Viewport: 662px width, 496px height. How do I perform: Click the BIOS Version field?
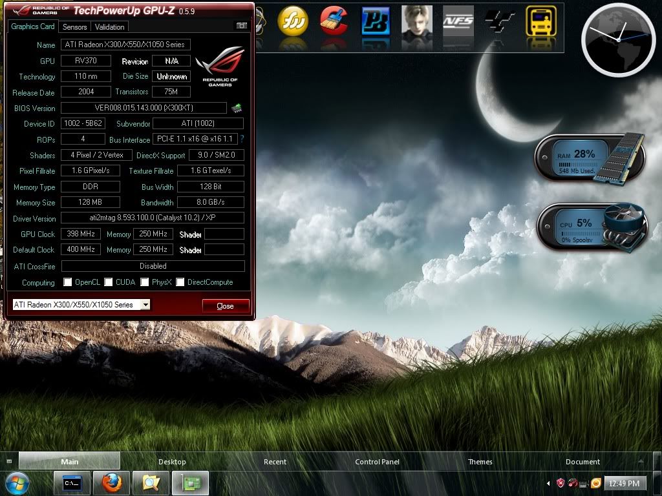144,108
